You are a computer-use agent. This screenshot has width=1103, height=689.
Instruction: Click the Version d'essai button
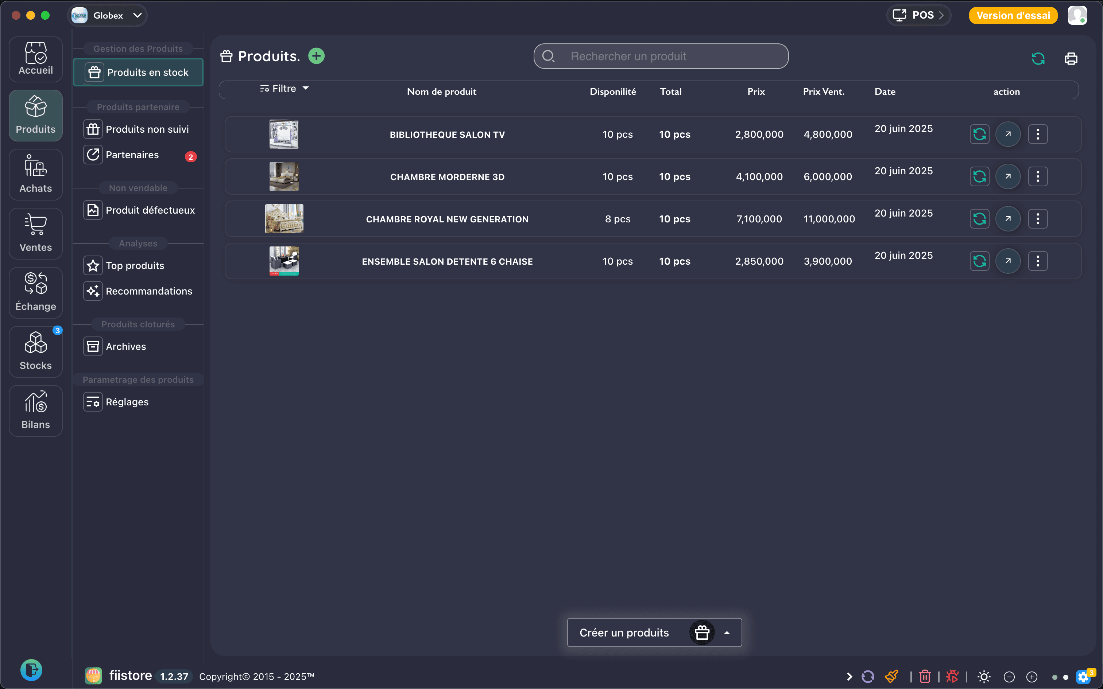click(1013, 15)
